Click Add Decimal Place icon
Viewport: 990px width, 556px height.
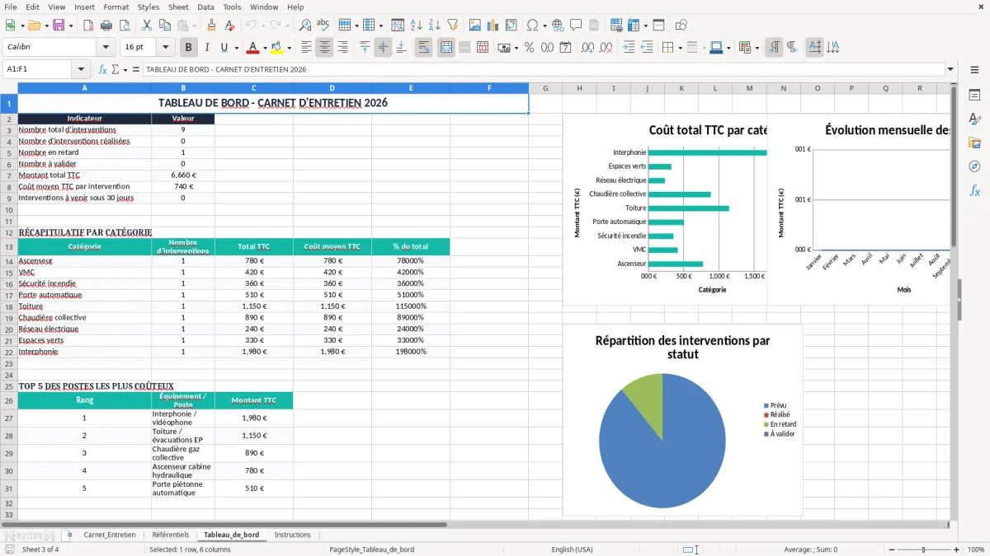(588, 48)
